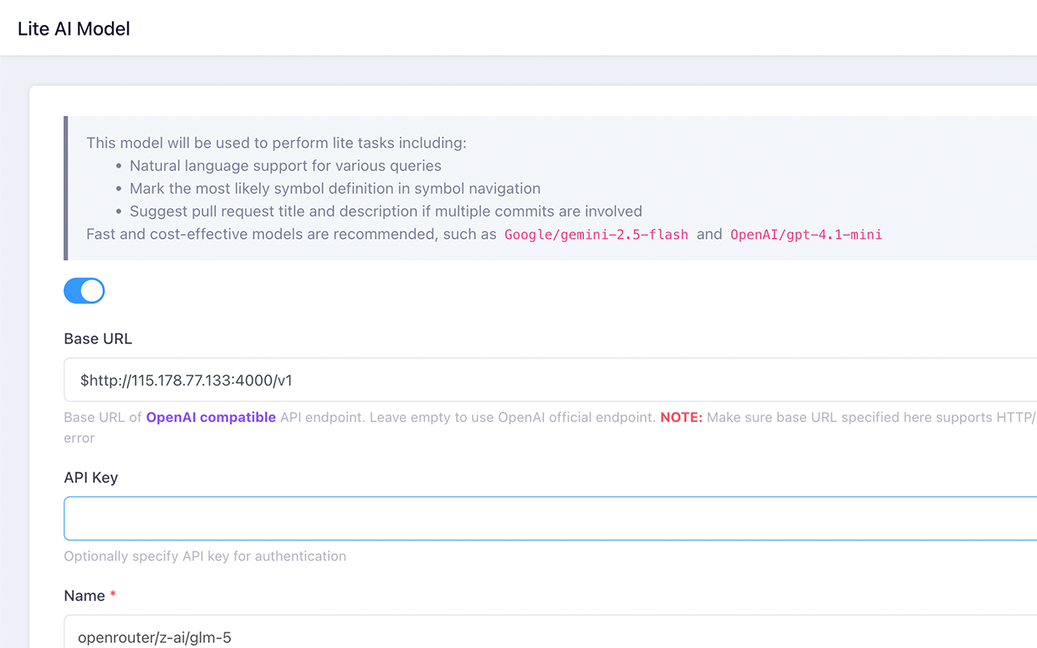1037x648 pixels.
Task: Click 'Natural language support for various queries' bullet
Action: 285,165
